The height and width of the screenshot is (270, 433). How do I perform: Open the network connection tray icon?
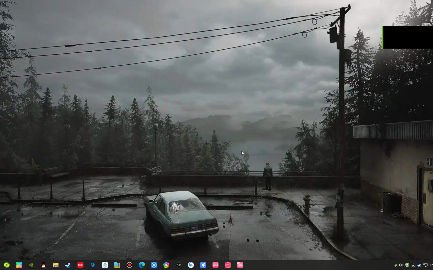coord(425,265)
